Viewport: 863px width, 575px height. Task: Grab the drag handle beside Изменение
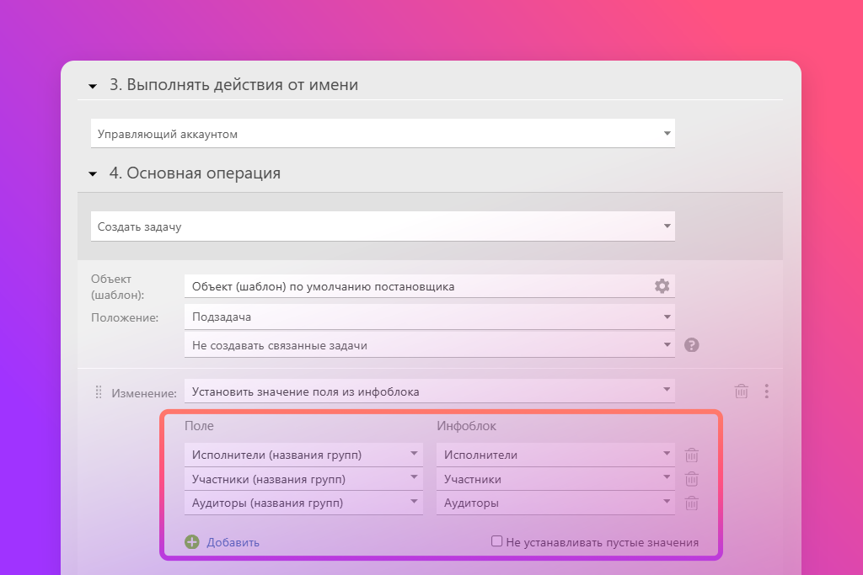(x=98, y=391)
